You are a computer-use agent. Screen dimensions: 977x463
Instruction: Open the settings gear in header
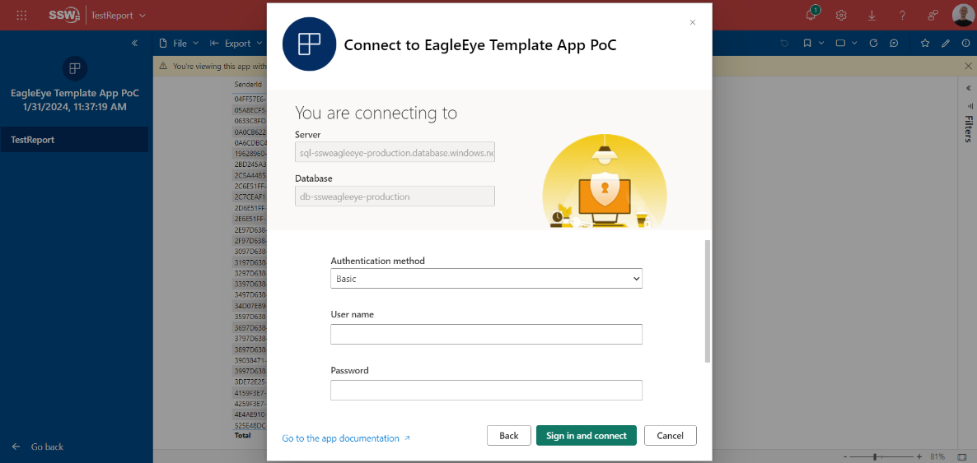[841, 16]
